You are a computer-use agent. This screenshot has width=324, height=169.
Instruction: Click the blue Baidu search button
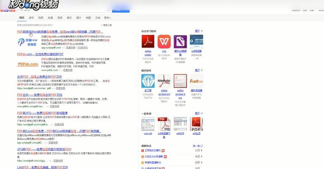click(121, 10)
